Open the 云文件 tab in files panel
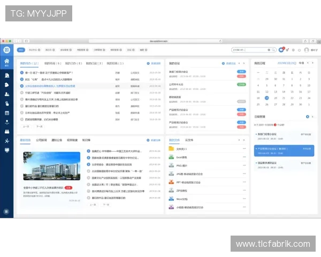Viewport: 321px width, 257px height. pos(189,140)
